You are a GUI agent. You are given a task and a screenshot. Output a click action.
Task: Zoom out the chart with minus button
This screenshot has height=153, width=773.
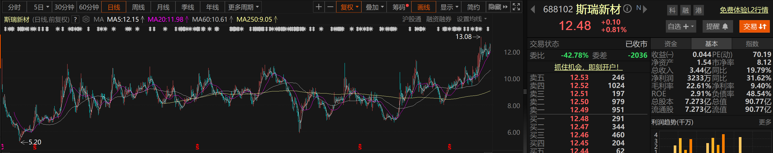point(330,7)
